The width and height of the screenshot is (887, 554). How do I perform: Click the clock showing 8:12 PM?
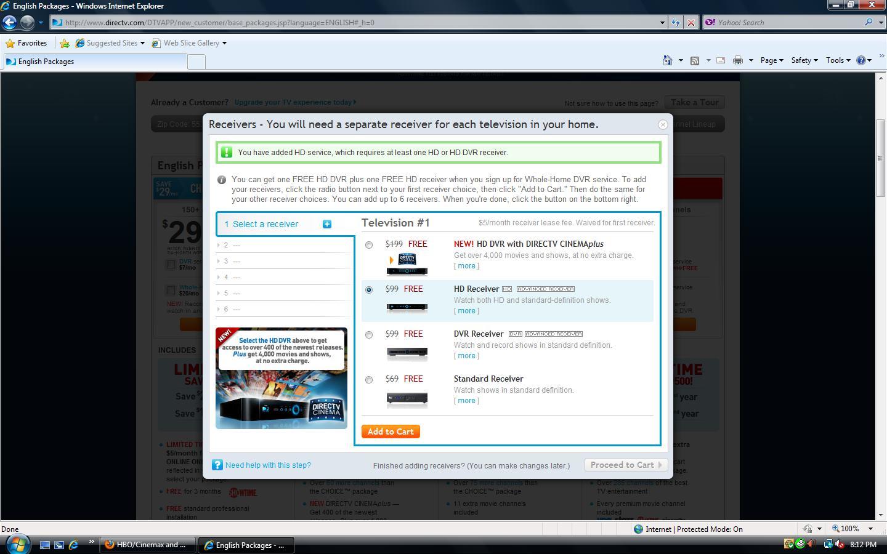point(863,545)
